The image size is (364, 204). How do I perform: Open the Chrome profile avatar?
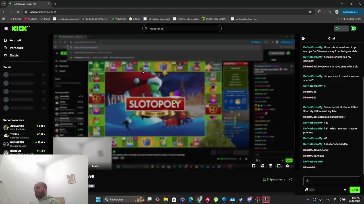point(337,12)
